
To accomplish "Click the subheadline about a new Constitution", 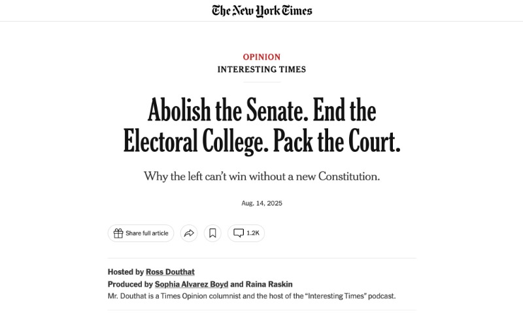I will [x=261, y=177].
